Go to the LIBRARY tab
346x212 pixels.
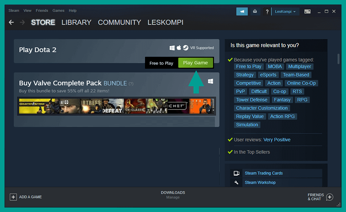coord(76,22)
